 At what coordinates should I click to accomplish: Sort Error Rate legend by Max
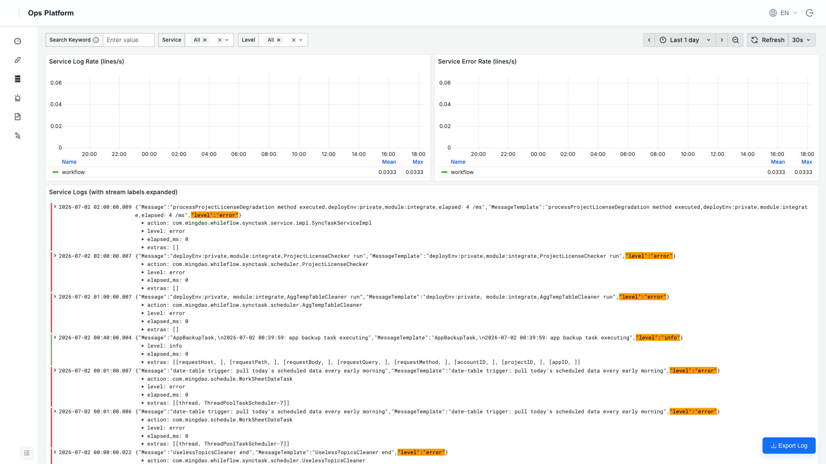point(807,162)
